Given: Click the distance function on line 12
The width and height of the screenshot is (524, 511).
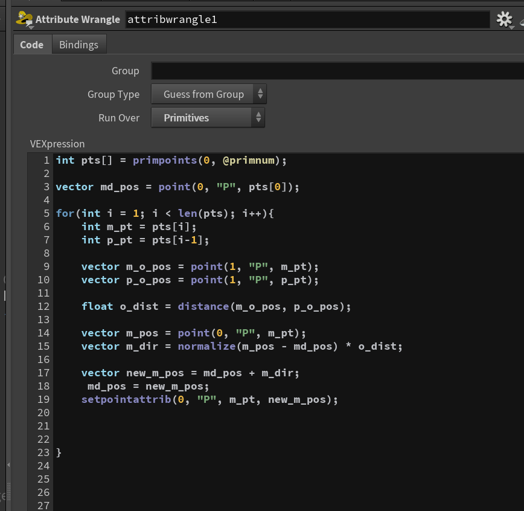Looking at the screenshot, I should (203, 306).
